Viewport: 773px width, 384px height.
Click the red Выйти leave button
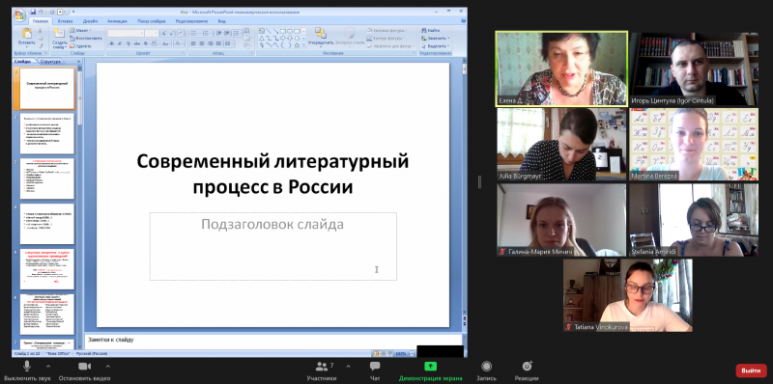(x=752, y=370)
